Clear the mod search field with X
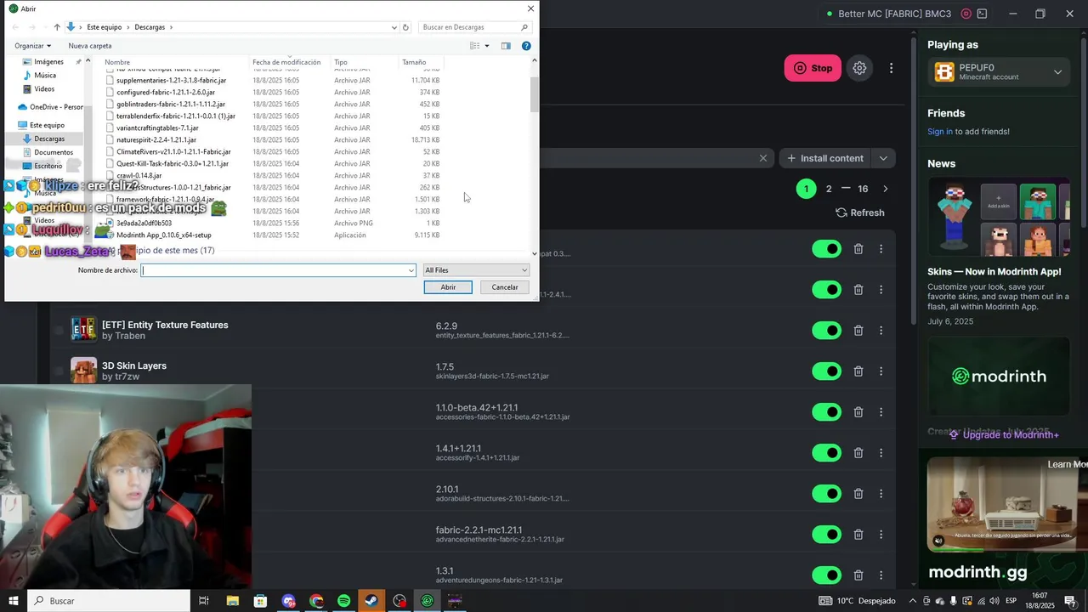 762,158
